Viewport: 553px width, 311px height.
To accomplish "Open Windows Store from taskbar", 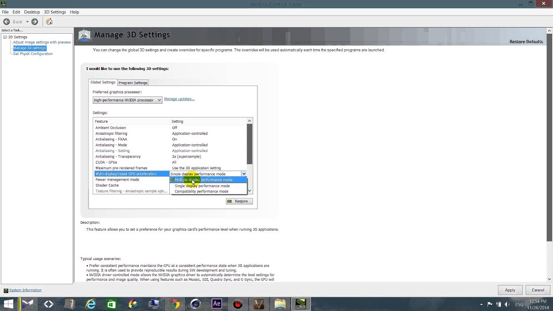I will click(x=111, y=304).
